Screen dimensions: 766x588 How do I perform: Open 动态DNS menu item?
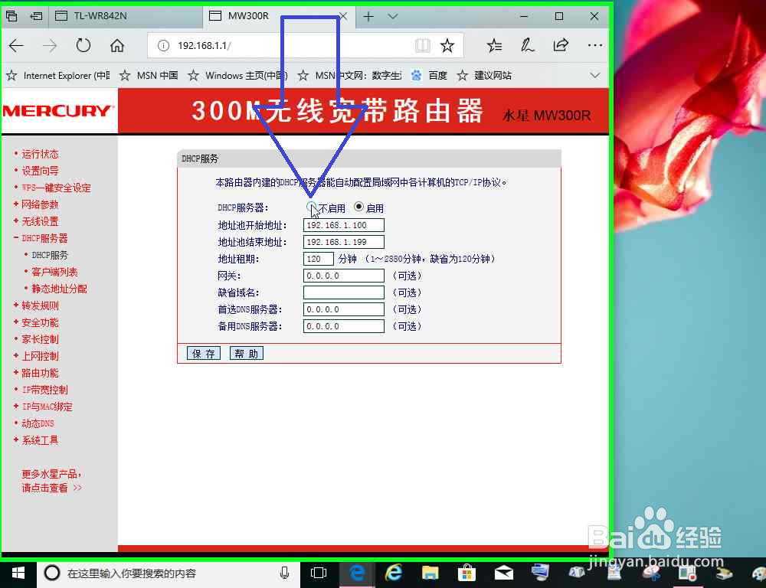click(x=38, y=423)
